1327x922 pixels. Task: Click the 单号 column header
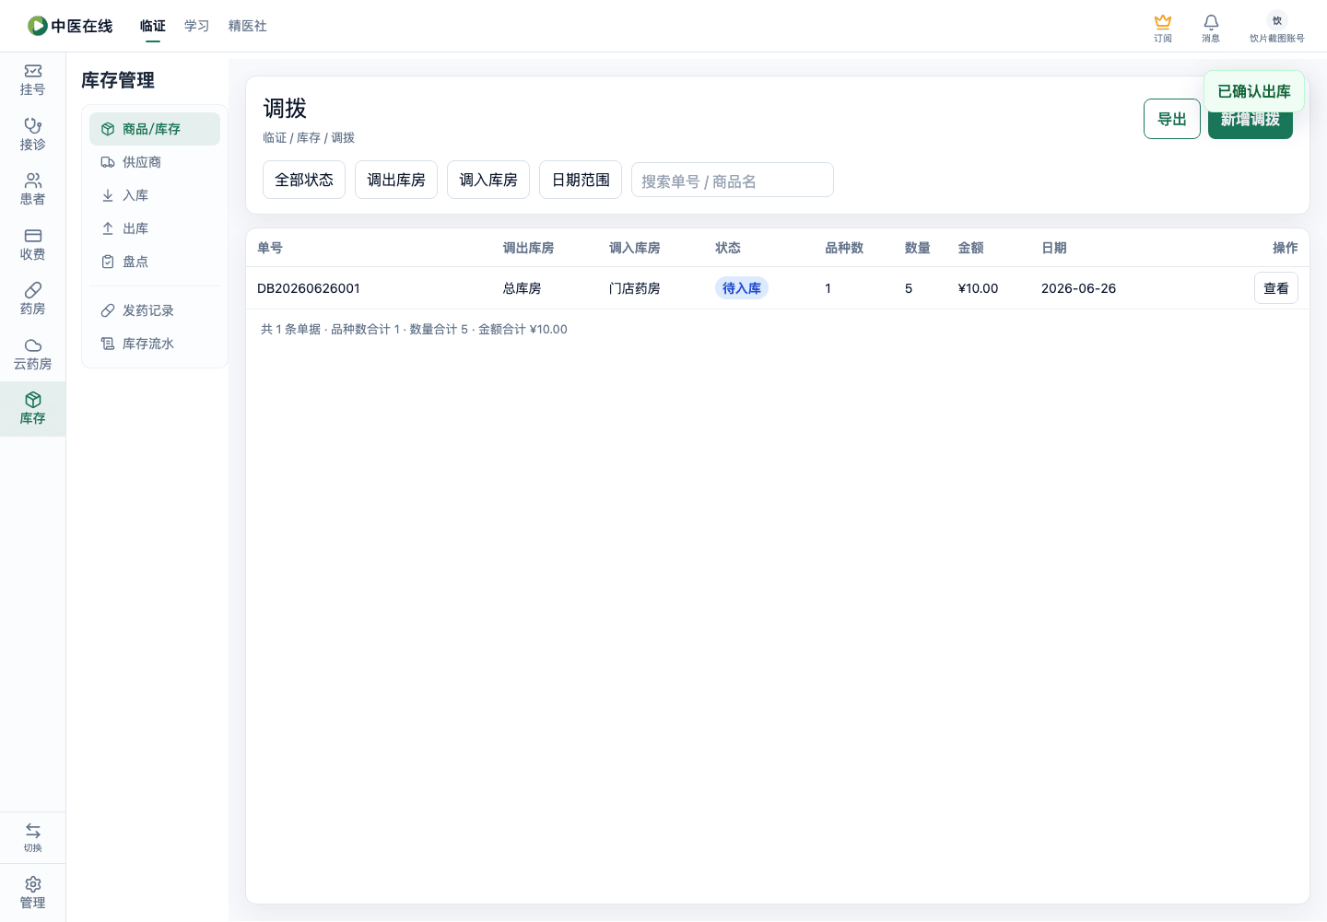click(x=270, y=248)
